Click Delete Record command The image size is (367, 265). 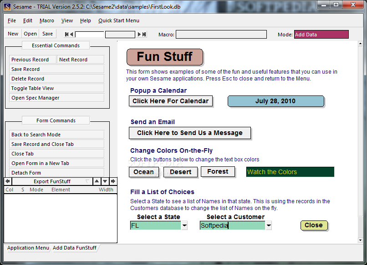(56, 79)
